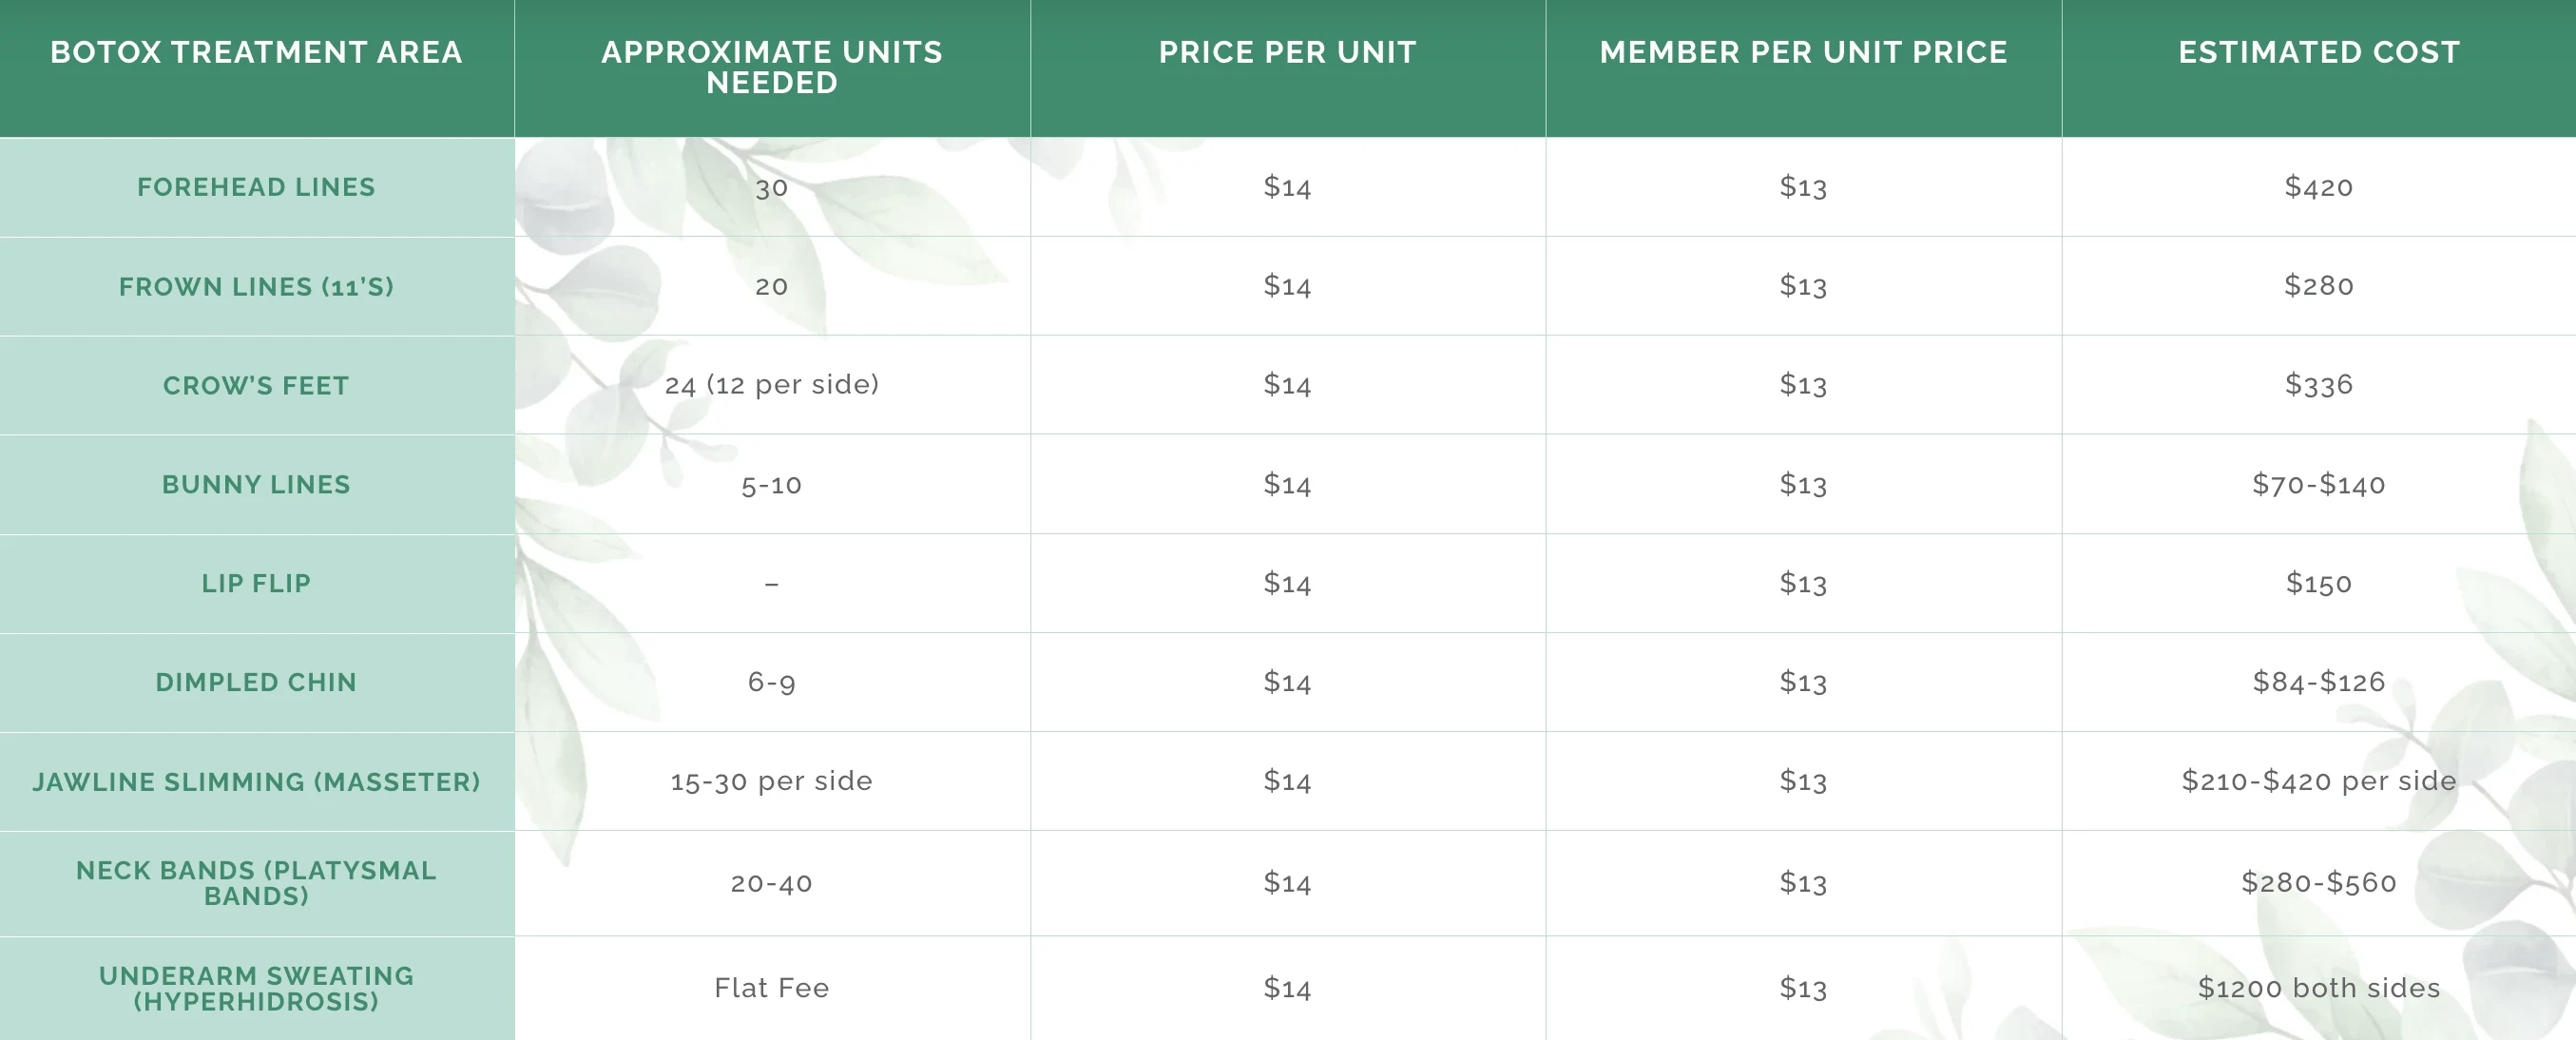Select the Bunny Lines row label
The height and width of the screenshot is (1040, 2576).
[x=256, y=485]
